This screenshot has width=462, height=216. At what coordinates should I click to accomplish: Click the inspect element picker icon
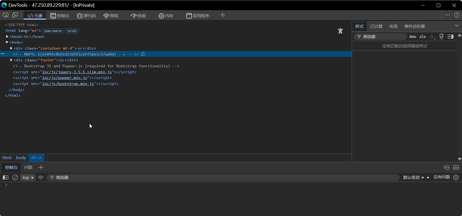click(x=5, y=15)
